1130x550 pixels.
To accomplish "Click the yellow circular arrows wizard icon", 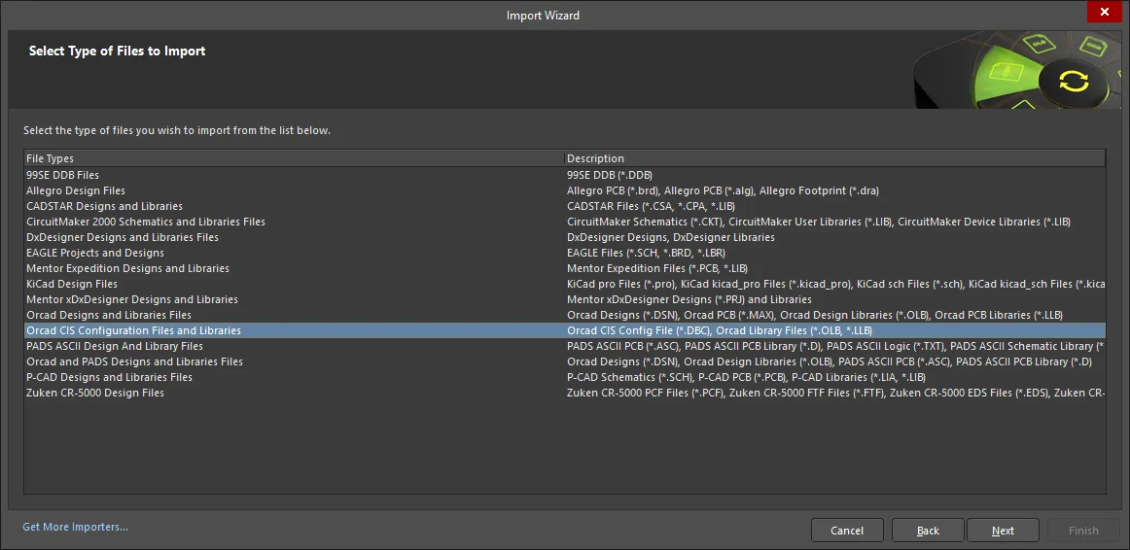I will 1075,81.
